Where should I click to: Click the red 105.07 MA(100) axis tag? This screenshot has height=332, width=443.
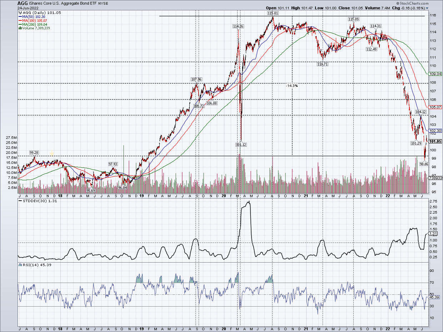tap(435, 107)
